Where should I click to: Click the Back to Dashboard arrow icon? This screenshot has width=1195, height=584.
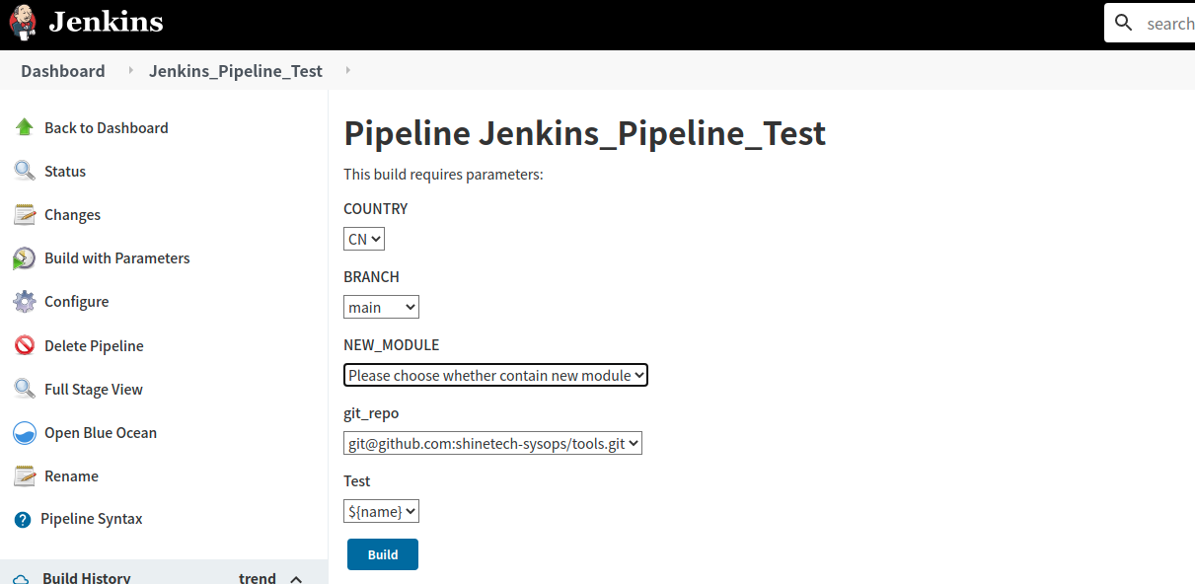click(x=25, y=127)
